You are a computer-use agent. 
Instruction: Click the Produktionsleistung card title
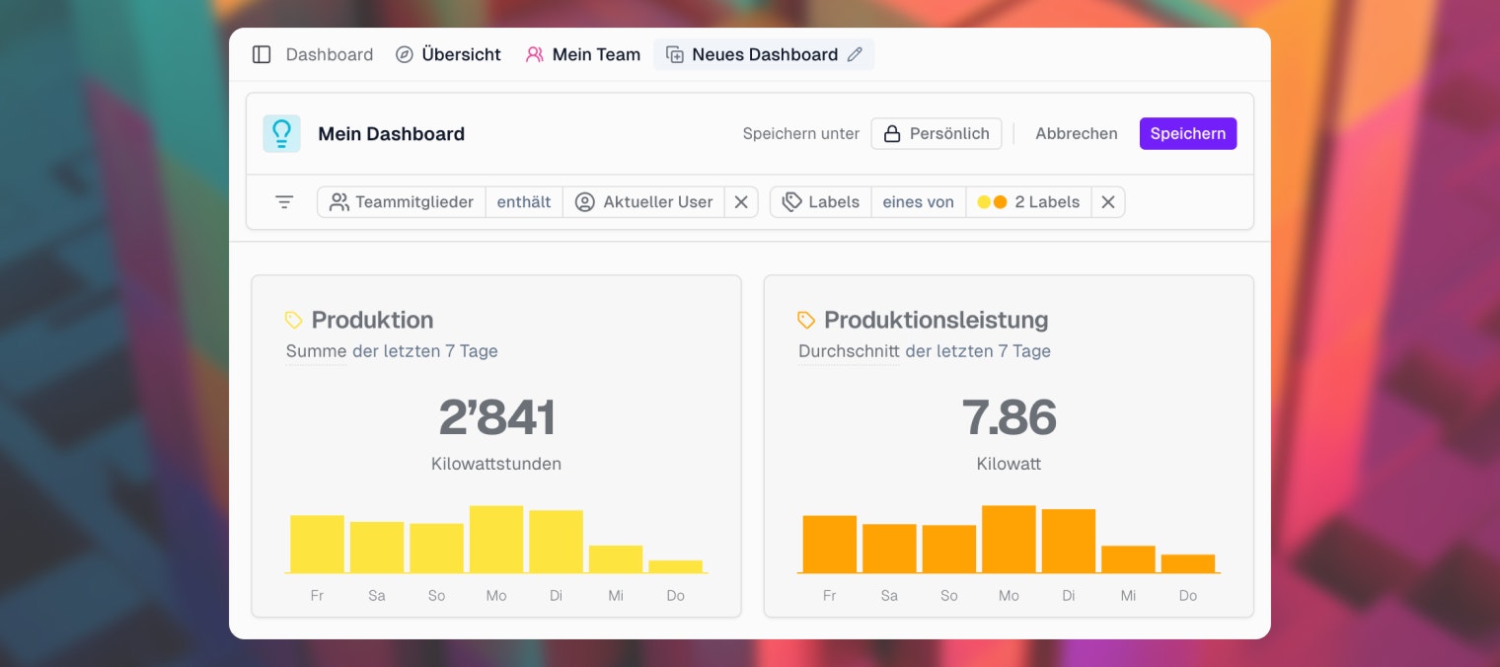click(x=936, y=320)
